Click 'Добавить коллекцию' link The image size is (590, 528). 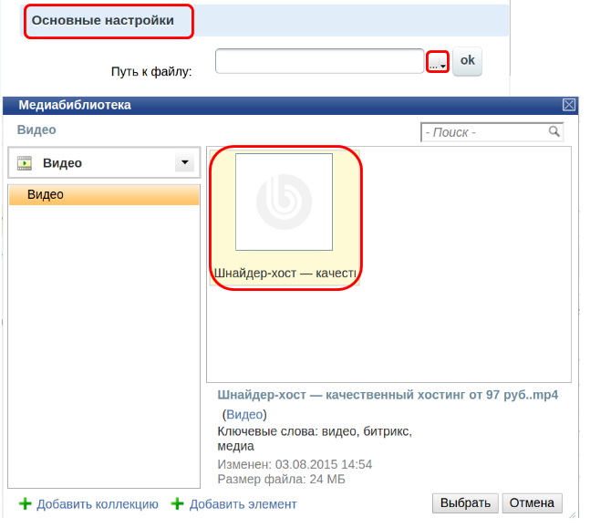[x=98, y=504]
